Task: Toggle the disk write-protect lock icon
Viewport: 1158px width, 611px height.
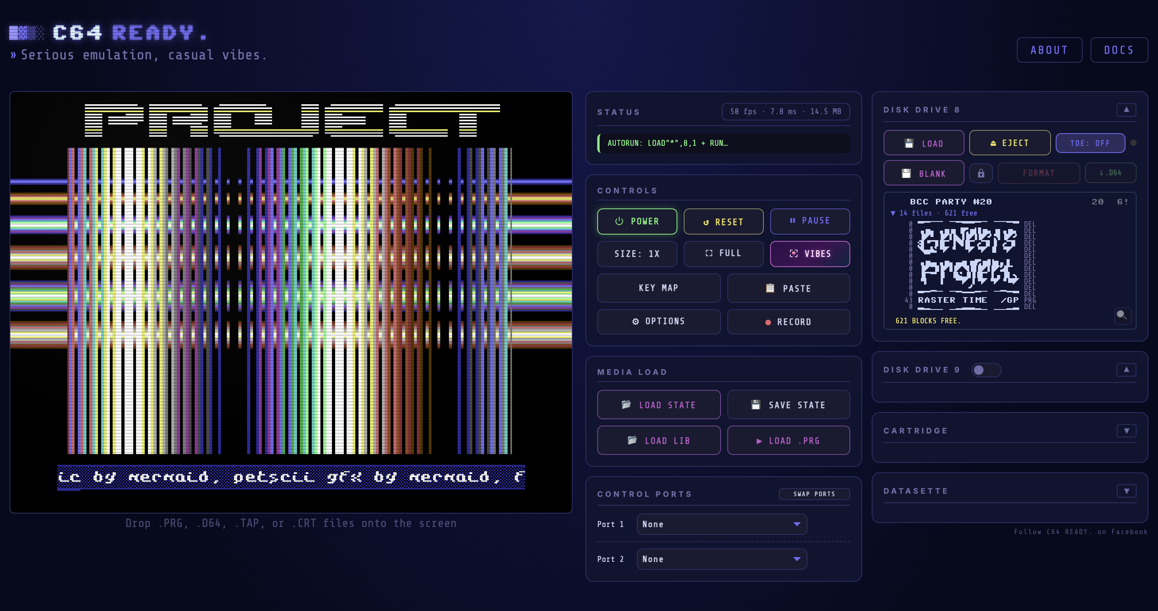Action: [981, 173]
